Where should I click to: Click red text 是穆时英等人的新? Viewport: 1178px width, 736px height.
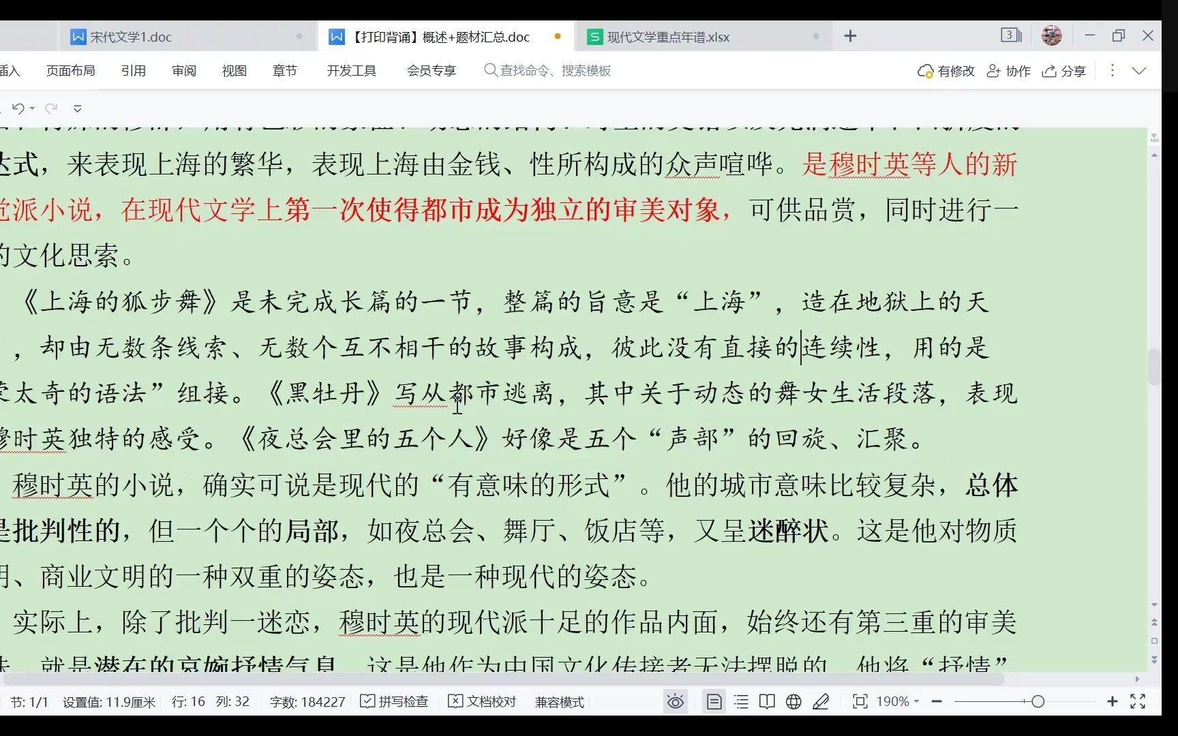point(909,164)
